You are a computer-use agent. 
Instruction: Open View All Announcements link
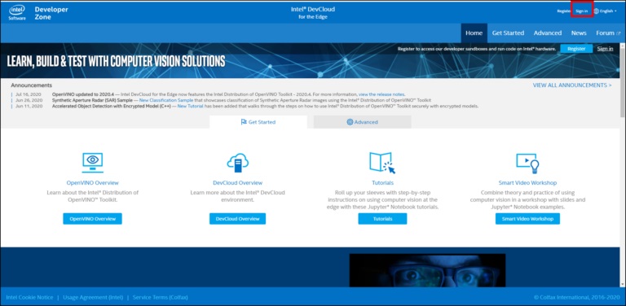(572, 85)
